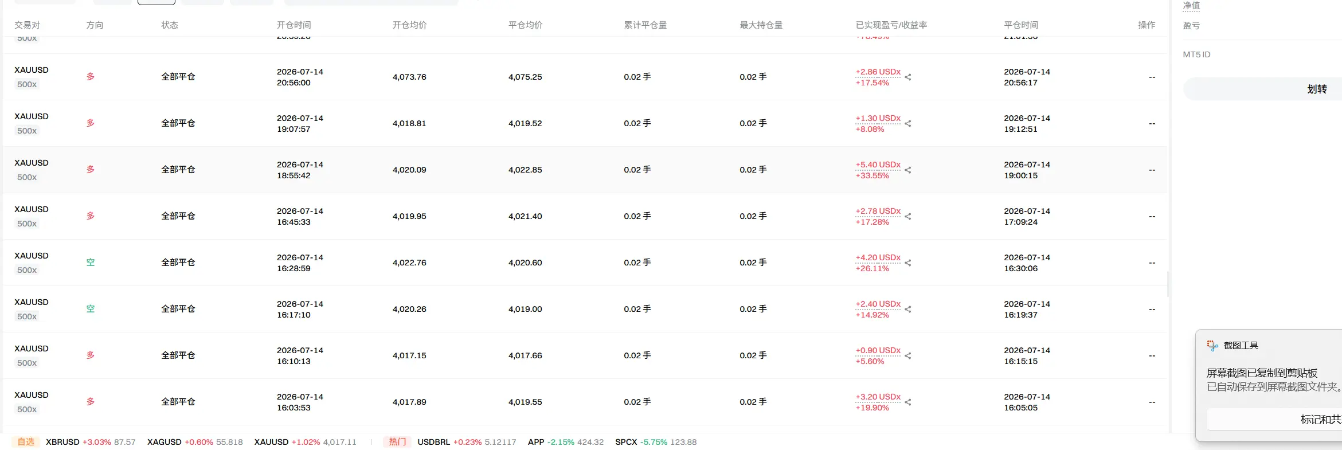Image resolution: width=1342 pixels, height=450 pixels.
Task: Click the 已实现盈亏/收益率 column header
Action: [x=891, y=25]
